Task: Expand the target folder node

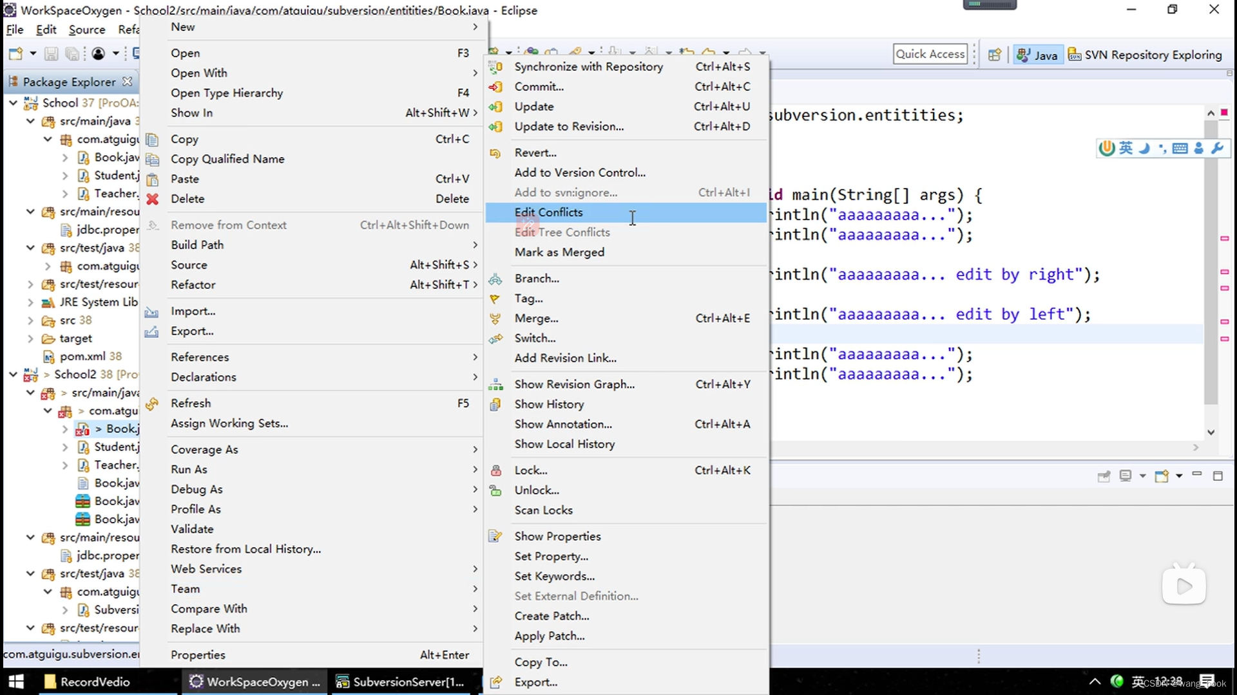Action: pyautogui.click(x=30, y=338)
